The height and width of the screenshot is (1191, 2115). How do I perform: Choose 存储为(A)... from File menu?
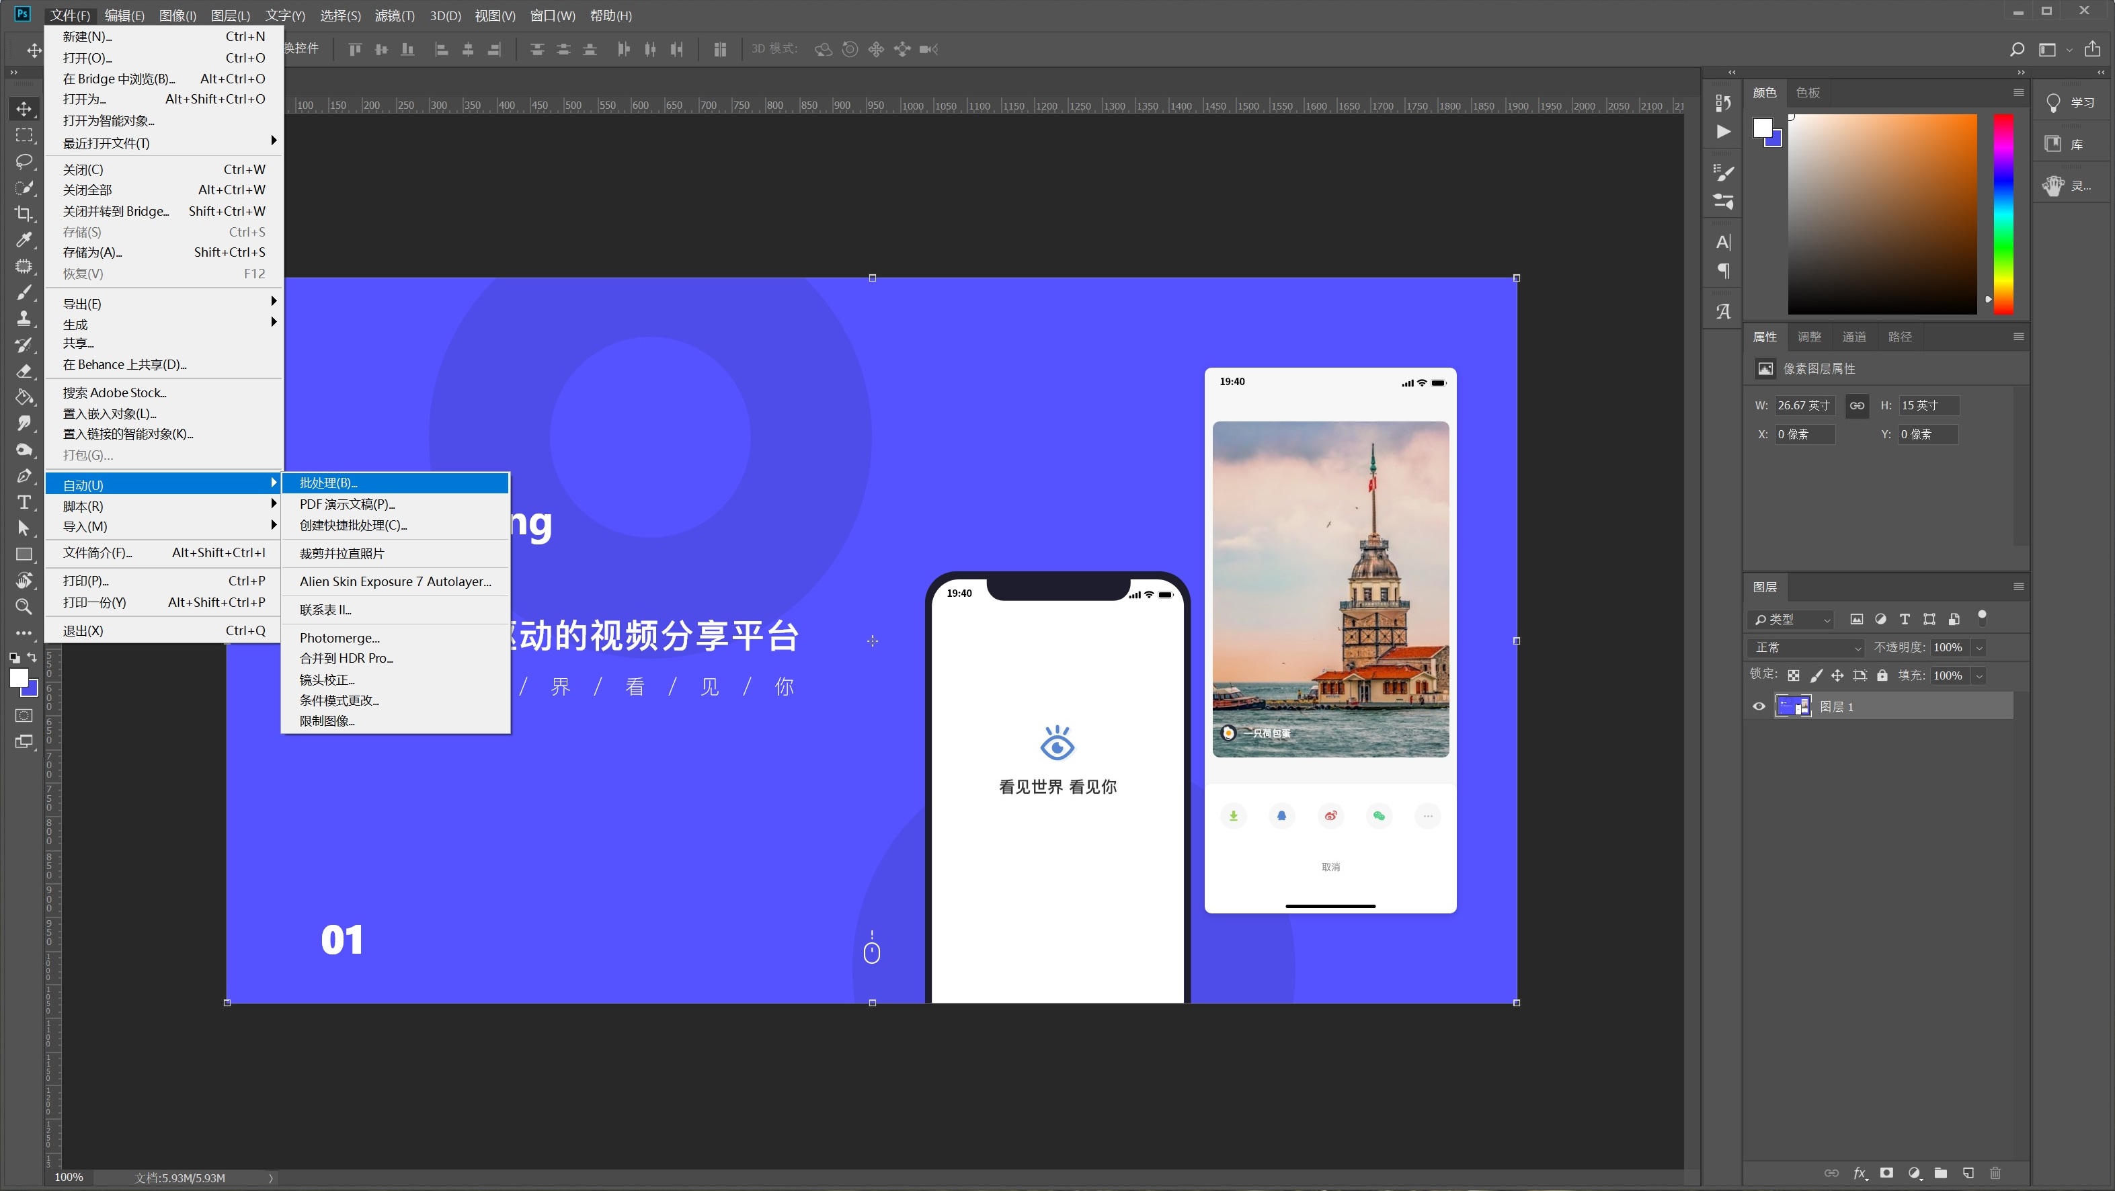[92, 253]
